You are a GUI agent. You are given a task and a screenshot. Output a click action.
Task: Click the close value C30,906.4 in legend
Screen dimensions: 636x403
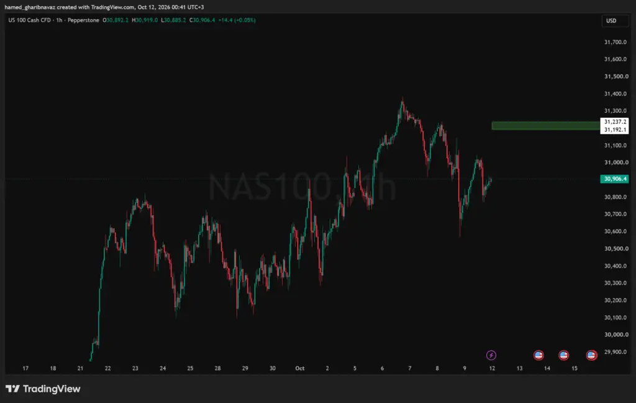point(202,20)
